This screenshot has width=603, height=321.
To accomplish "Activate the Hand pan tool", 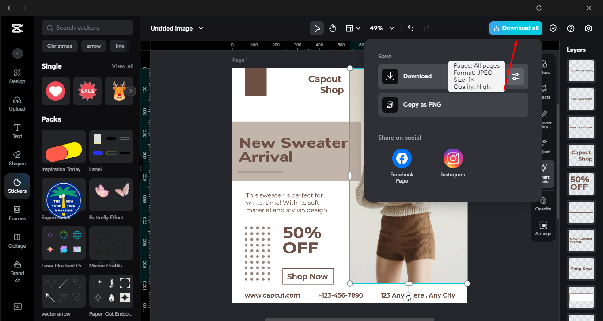I will pyautogui.click(x=333, y=28).
